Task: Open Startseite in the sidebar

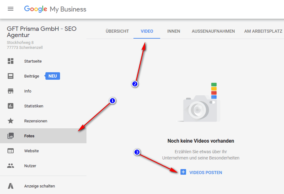Action: pyautogui.click(x=43, y=61)
